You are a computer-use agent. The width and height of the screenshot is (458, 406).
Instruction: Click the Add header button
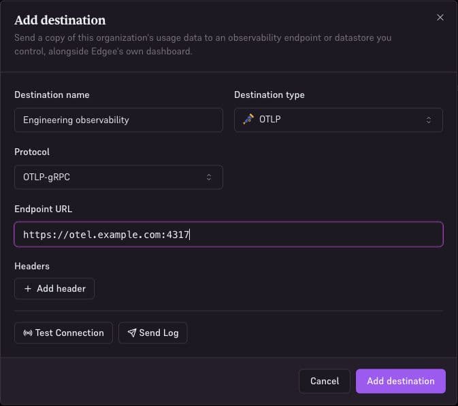(x=54, y=288)
